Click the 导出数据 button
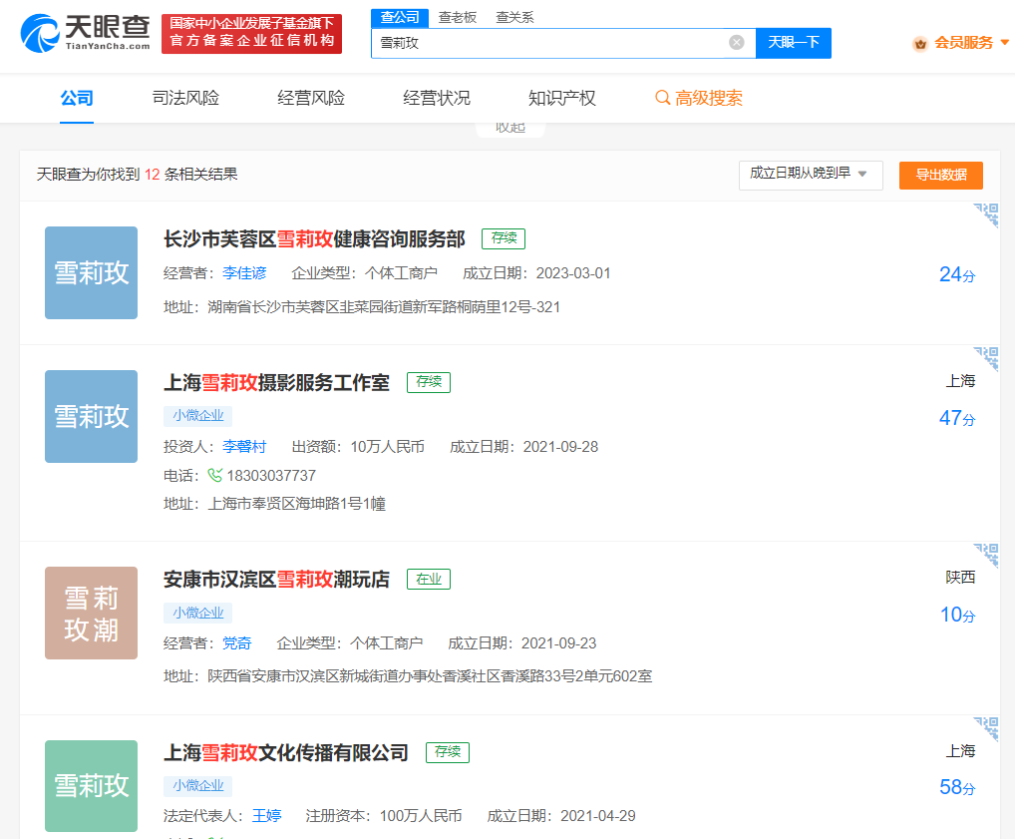 pos(940,175)
